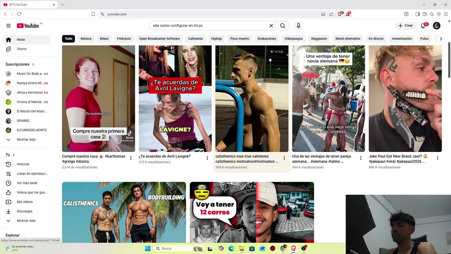
Task: Click the Windows taskbar Buscar search box
Action: pyautogui.click(x=179, y=248)
